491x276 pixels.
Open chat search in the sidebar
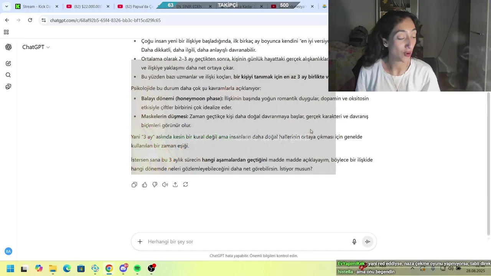[8, 75]
